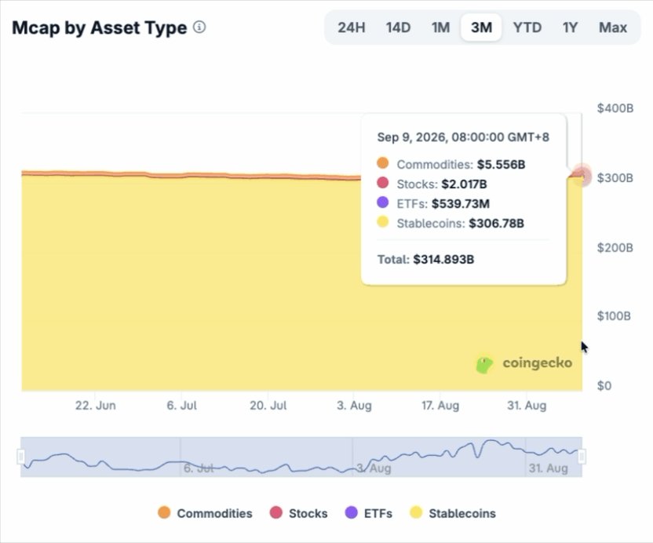Click the $100B y-axis label
653x543 pixels.
[x=614, y=316]
